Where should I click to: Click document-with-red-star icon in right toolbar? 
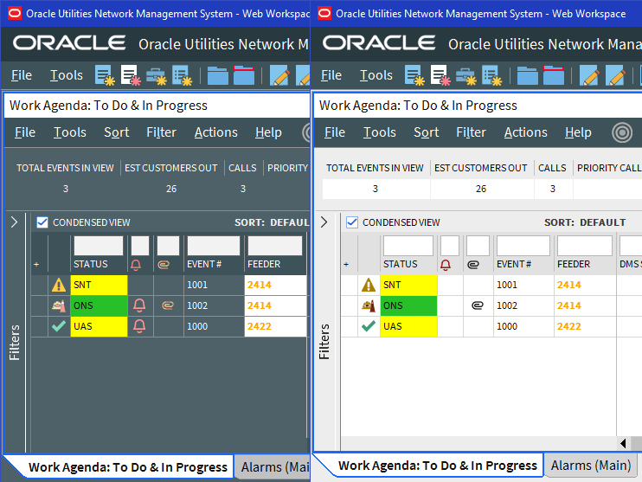pyautogui.click(x=440, y=75)
